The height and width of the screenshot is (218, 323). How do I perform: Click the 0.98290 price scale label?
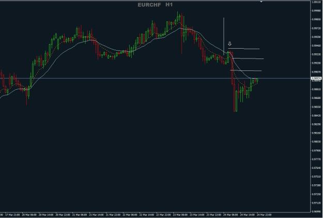[x=317, y=124]
